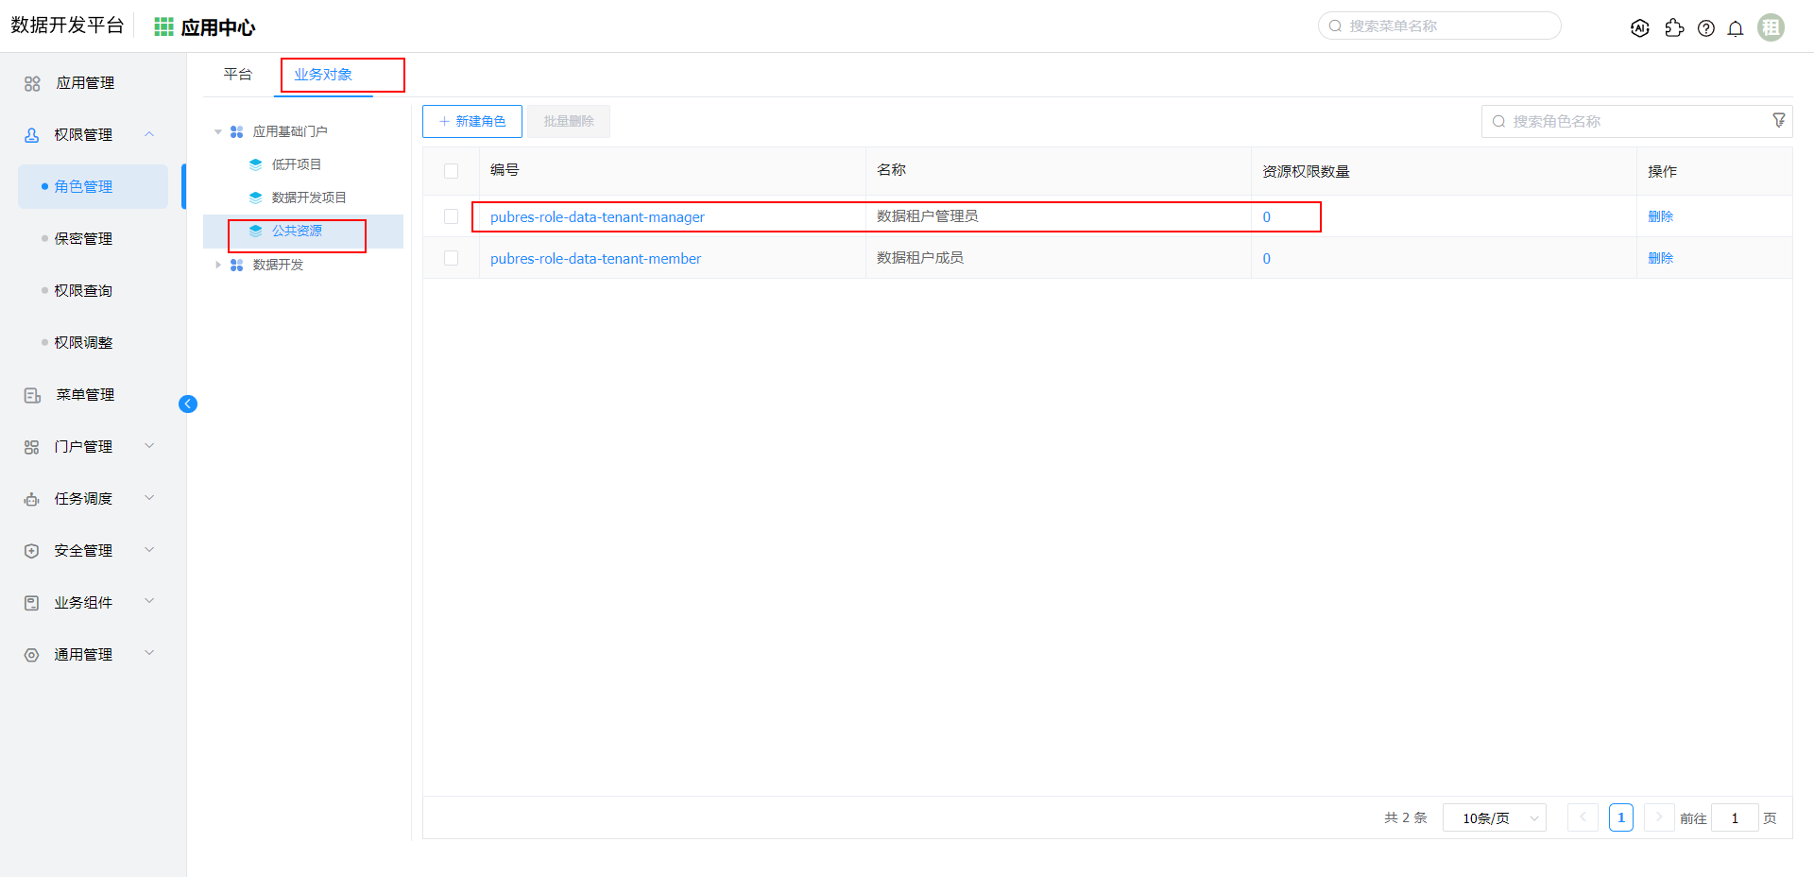Click the filter funnel icon
Screen dimensions: 1814x877
1779,120
